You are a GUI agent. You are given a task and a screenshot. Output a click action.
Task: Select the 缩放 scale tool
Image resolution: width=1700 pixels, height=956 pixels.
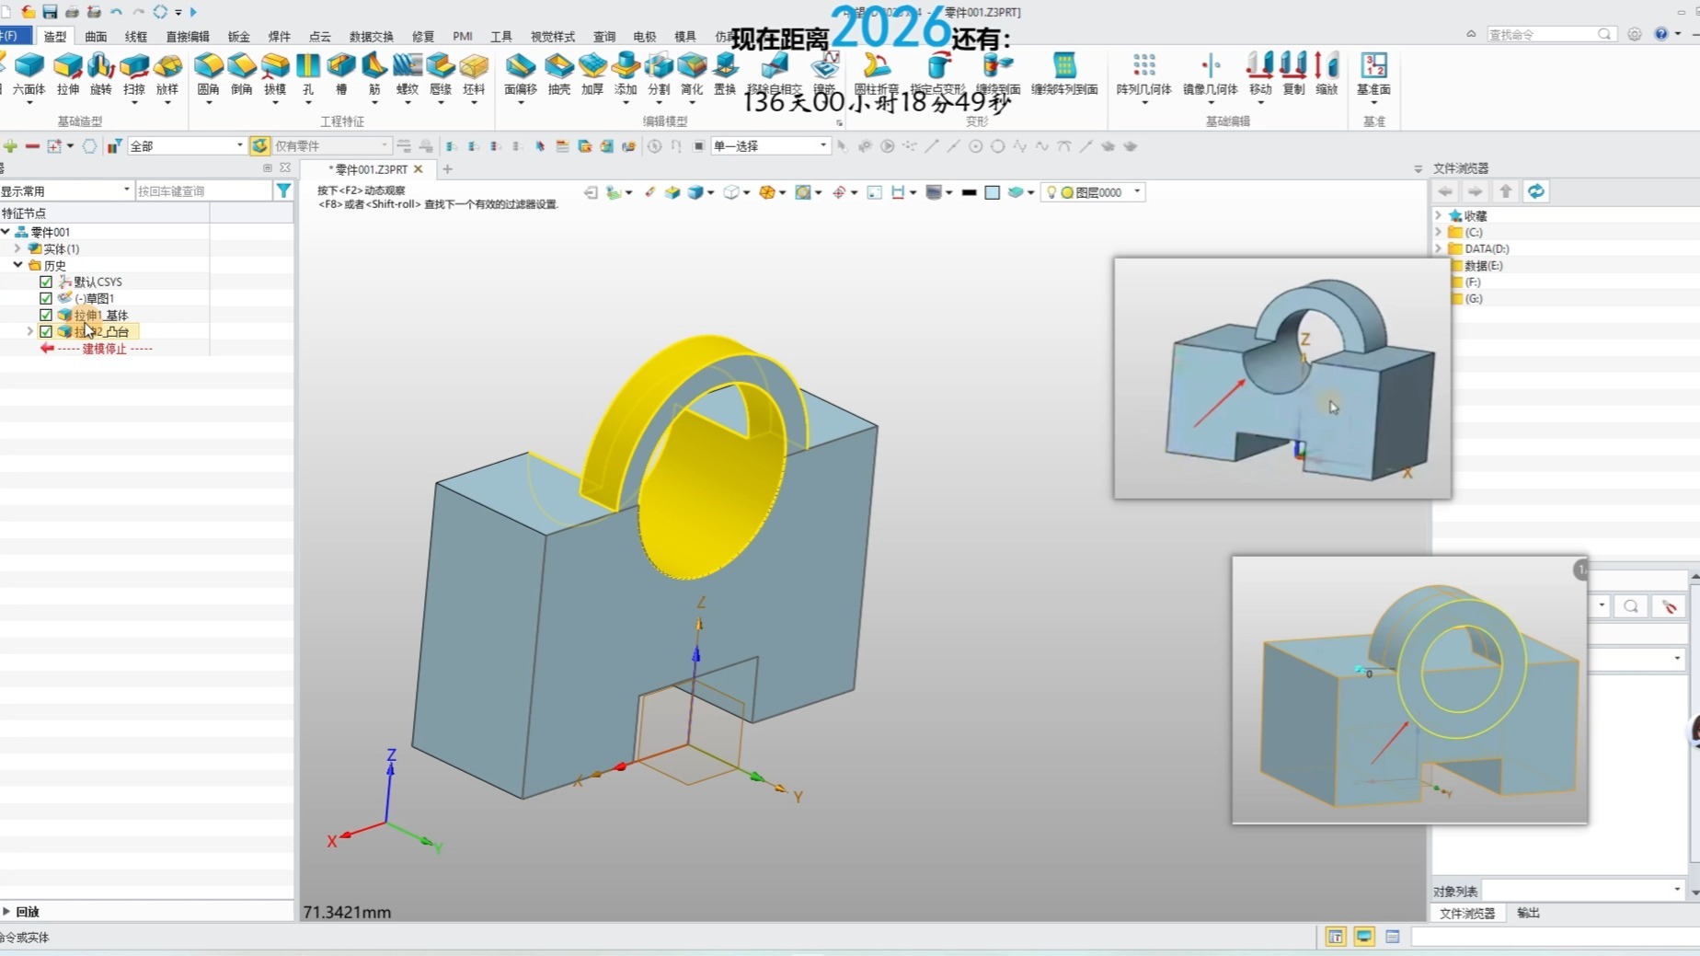1327,74
